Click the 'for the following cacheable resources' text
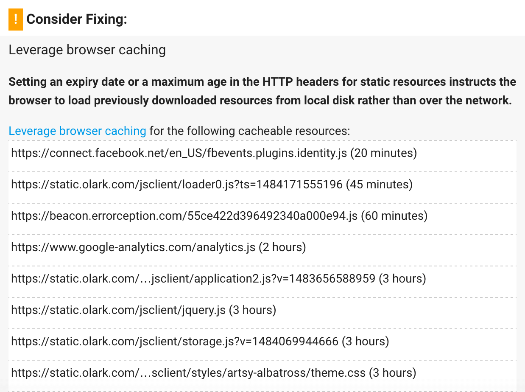 pyautogui.click(x=250, y=131)
